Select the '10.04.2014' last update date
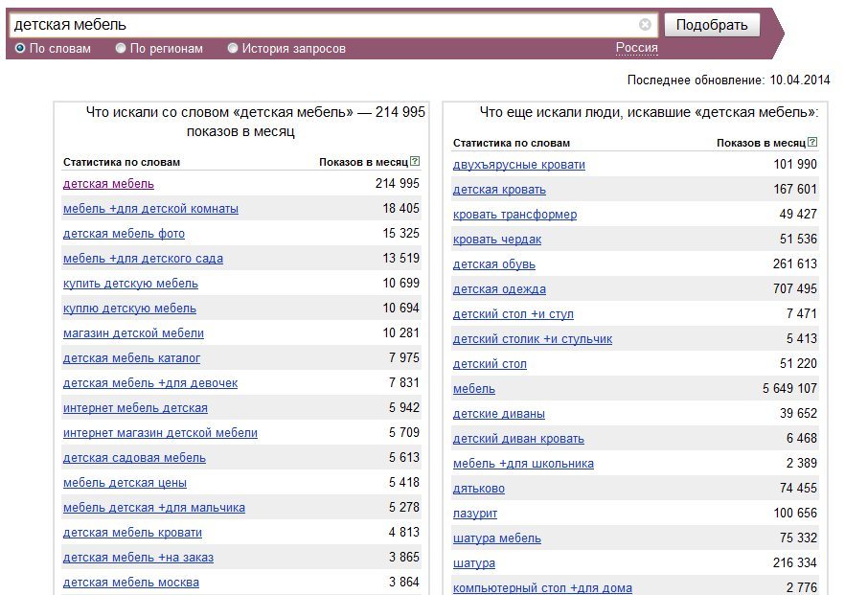 click(800, 80)
